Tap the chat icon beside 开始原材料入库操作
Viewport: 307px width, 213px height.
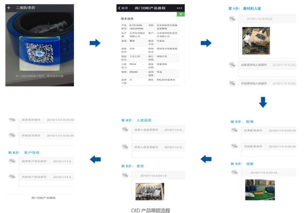coord(232,83)
